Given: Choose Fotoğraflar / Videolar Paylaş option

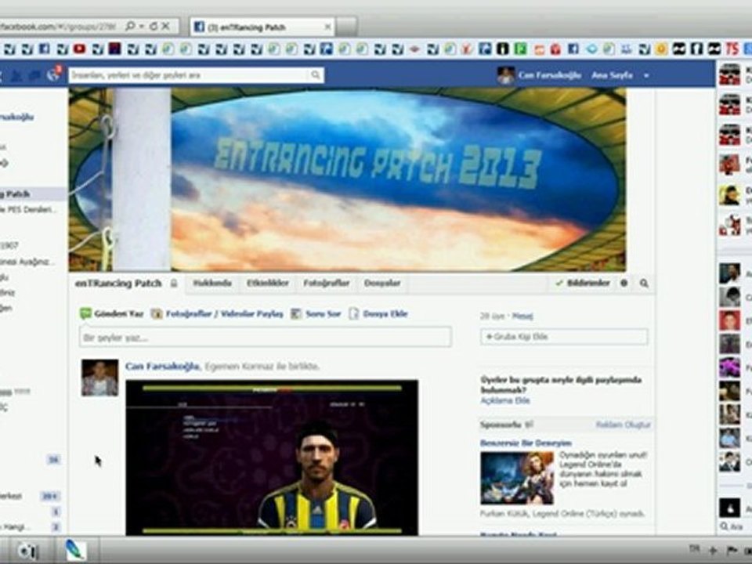Looking at the screenshot, I should click(225, 314).
